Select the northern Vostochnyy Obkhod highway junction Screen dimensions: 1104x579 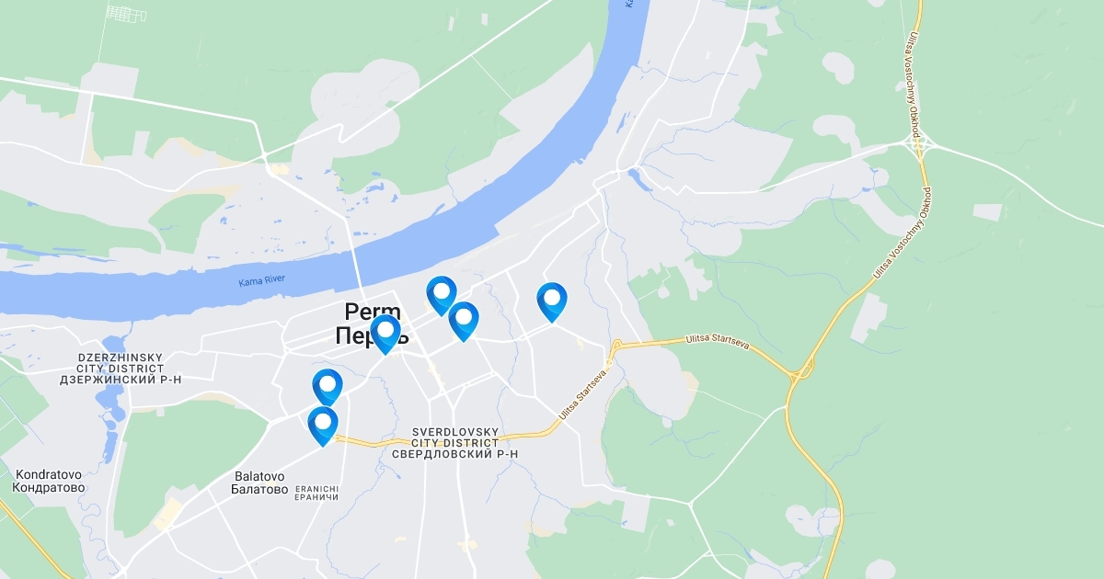[x=919, y=145]
